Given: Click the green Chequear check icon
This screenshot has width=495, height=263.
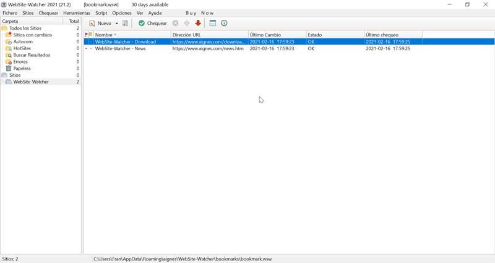Looking at the screenshot, I should pyautogui.click(x=142, y=24).
